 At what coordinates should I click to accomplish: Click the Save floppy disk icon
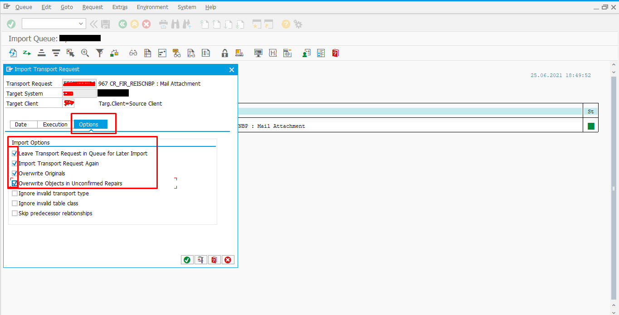(106, 24)
